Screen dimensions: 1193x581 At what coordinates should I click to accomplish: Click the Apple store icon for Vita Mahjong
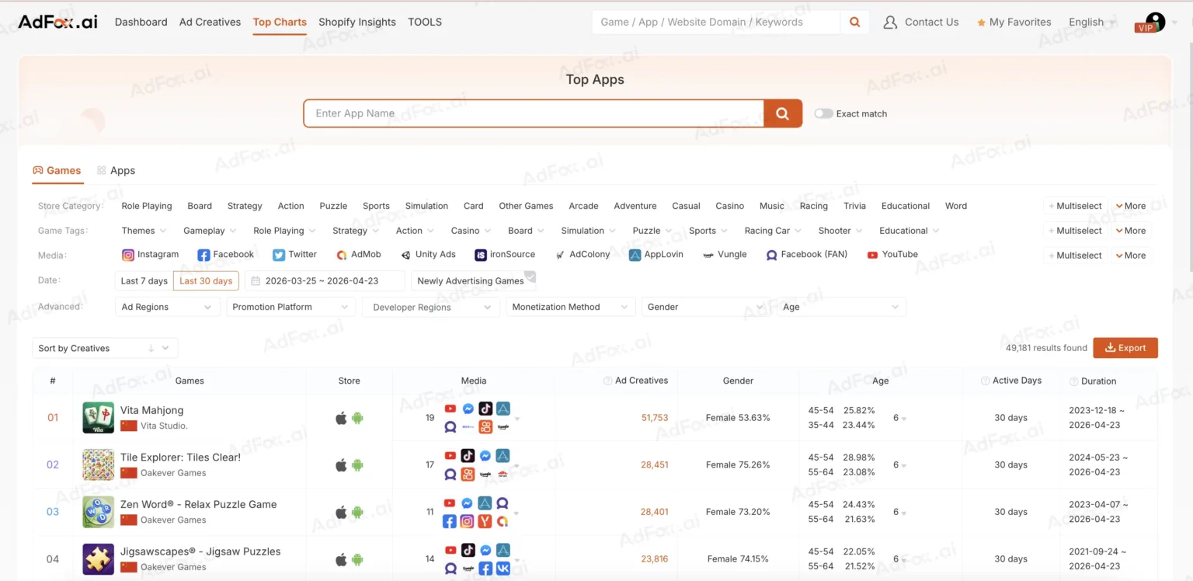click(x=341, y=418)
